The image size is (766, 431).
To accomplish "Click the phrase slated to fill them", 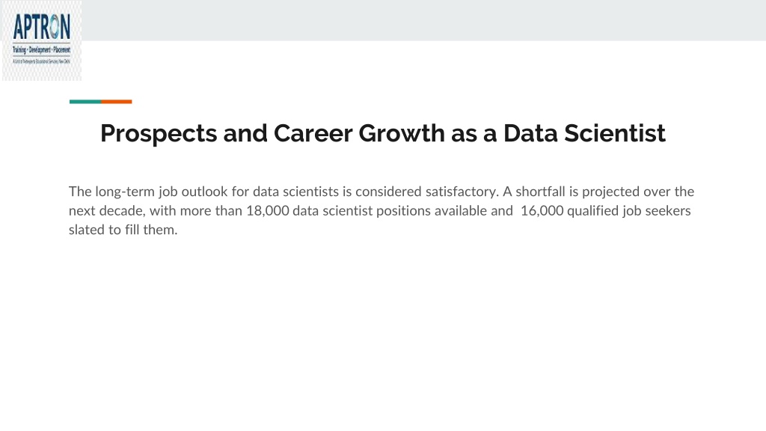I will [x=123, y=230].
